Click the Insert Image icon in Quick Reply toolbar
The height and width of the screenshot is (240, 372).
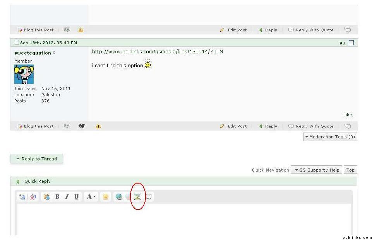[137, 197]
